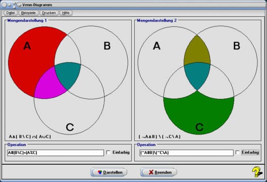Click the formula text (¬A∆B)\(¬C\A)
The image size is (267, 182).
coord(160,136)
